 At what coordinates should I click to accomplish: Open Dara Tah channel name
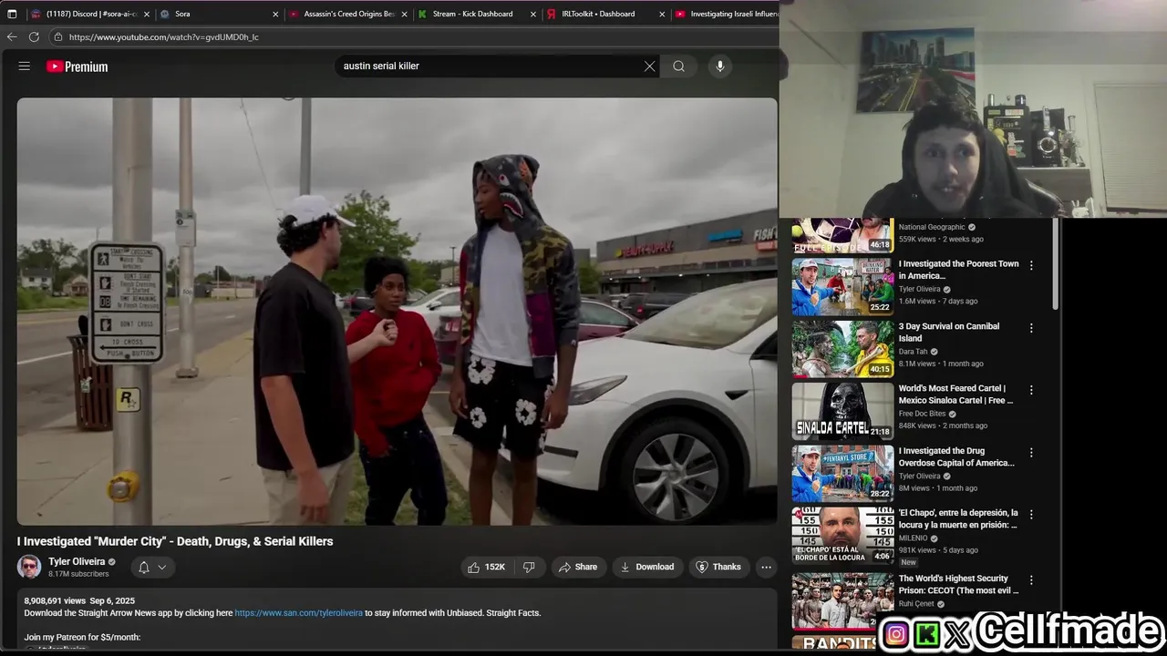[913, 352]
